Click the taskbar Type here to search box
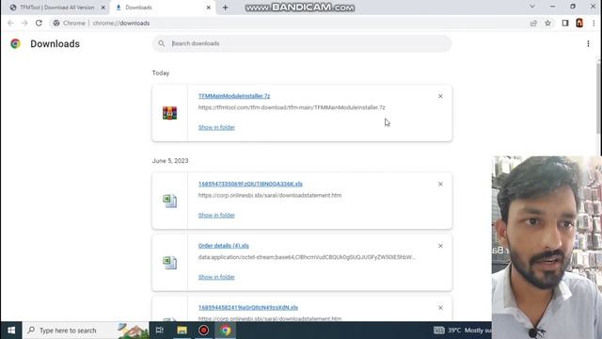The height and width of the screenshot is (339, 602). coord(86,331)
